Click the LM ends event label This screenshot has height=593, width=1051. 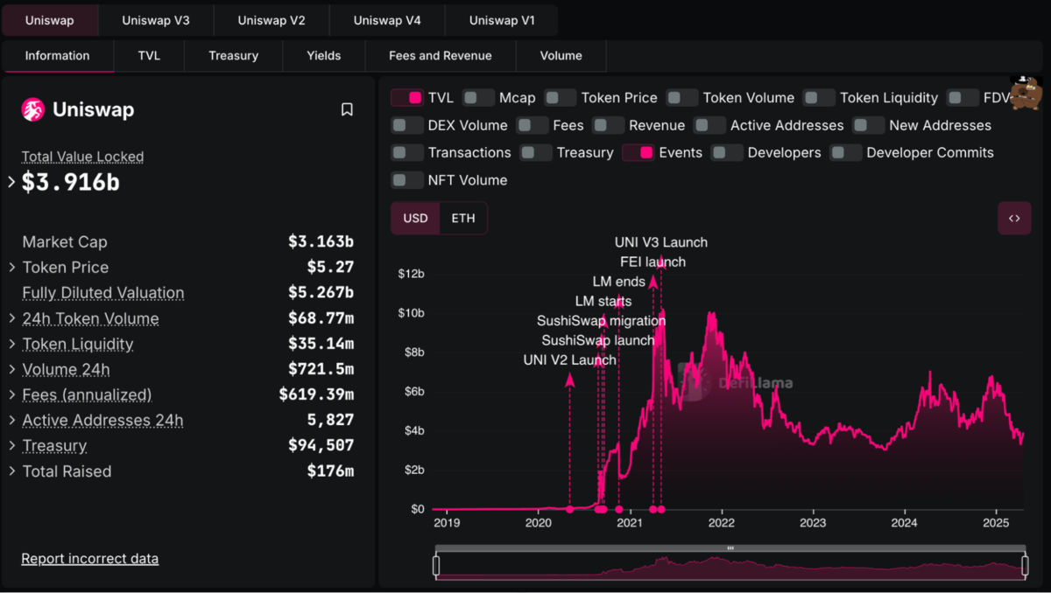[x=619, y=282]
